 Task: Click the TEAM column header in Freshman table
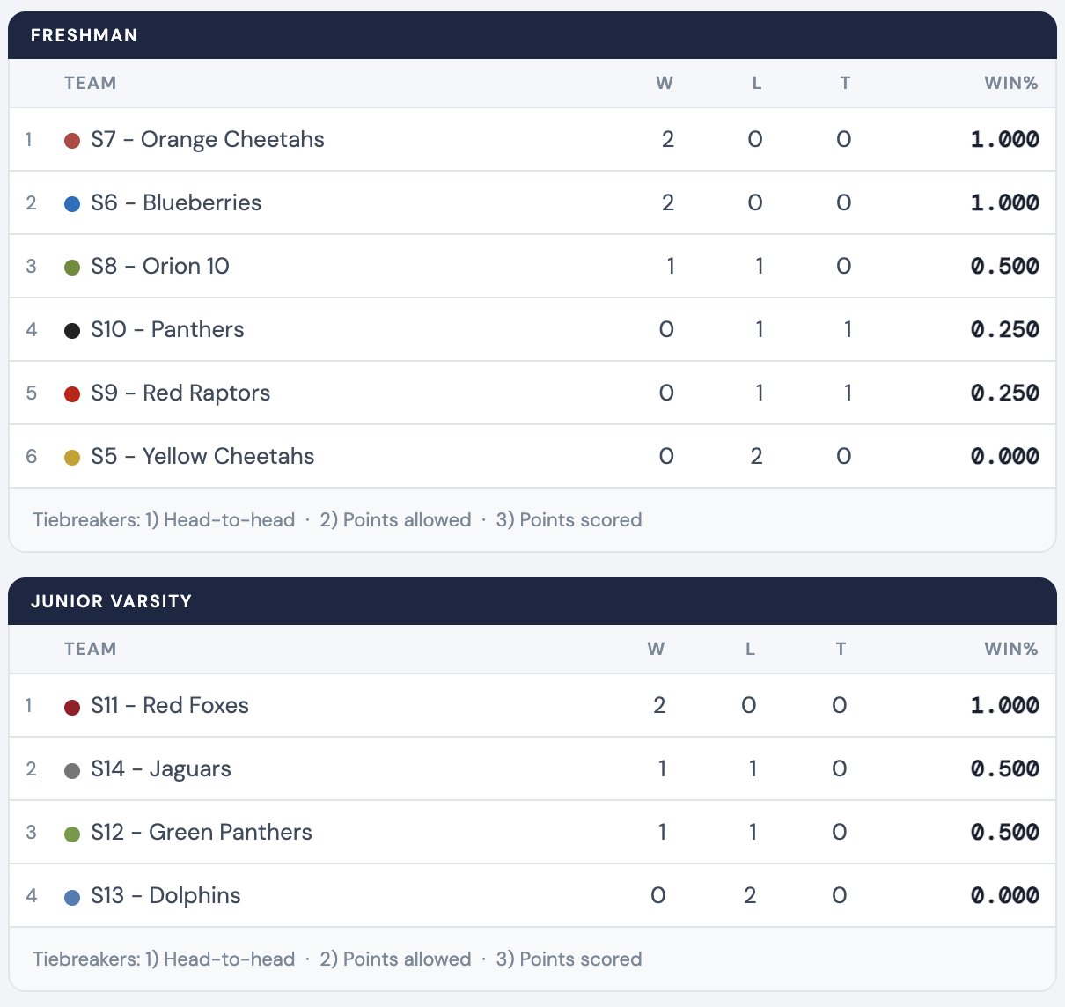pyautogui.click(x=90, y=84)
